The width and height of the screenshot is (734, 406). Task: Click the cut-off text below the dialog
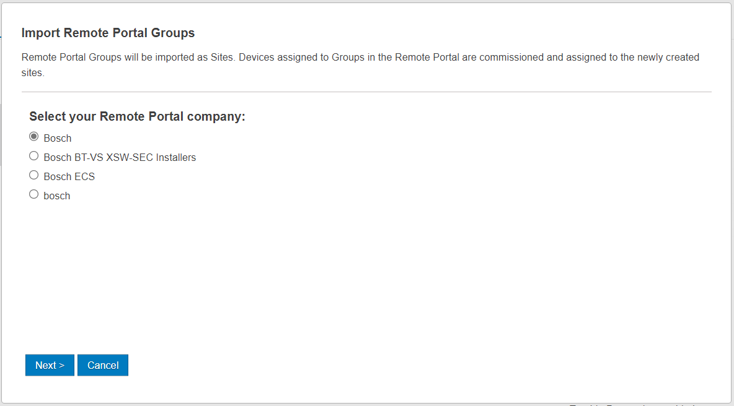pos(632,404)
